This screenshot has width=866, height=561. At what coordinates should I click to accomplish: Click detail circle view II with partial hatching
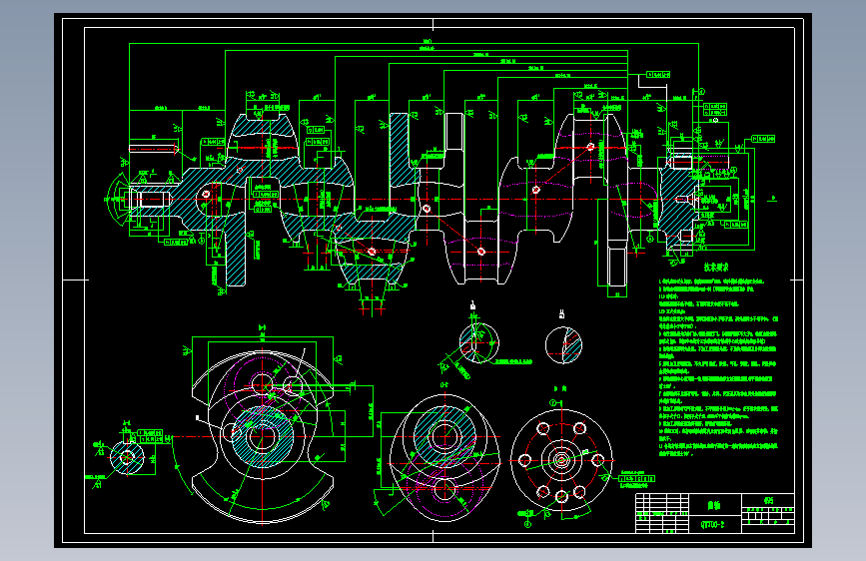point(563,345)
